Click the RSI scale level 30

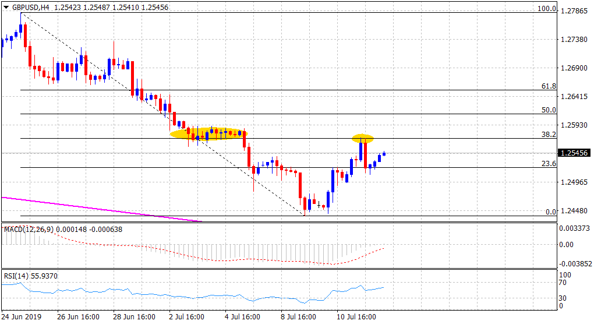[x=563, y=298]
